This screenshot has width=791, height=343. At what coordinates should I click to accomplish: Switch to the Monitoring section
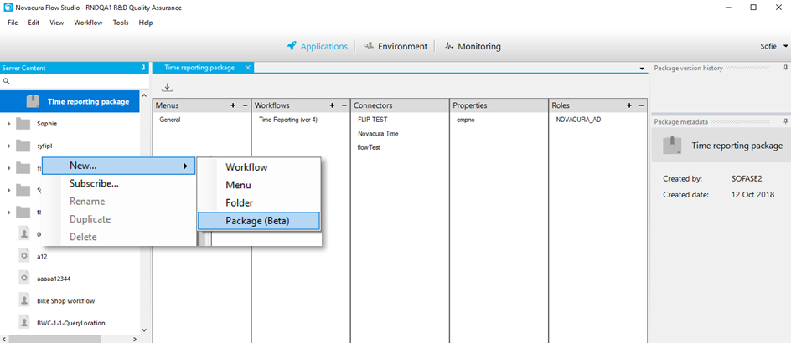[473, 46]
